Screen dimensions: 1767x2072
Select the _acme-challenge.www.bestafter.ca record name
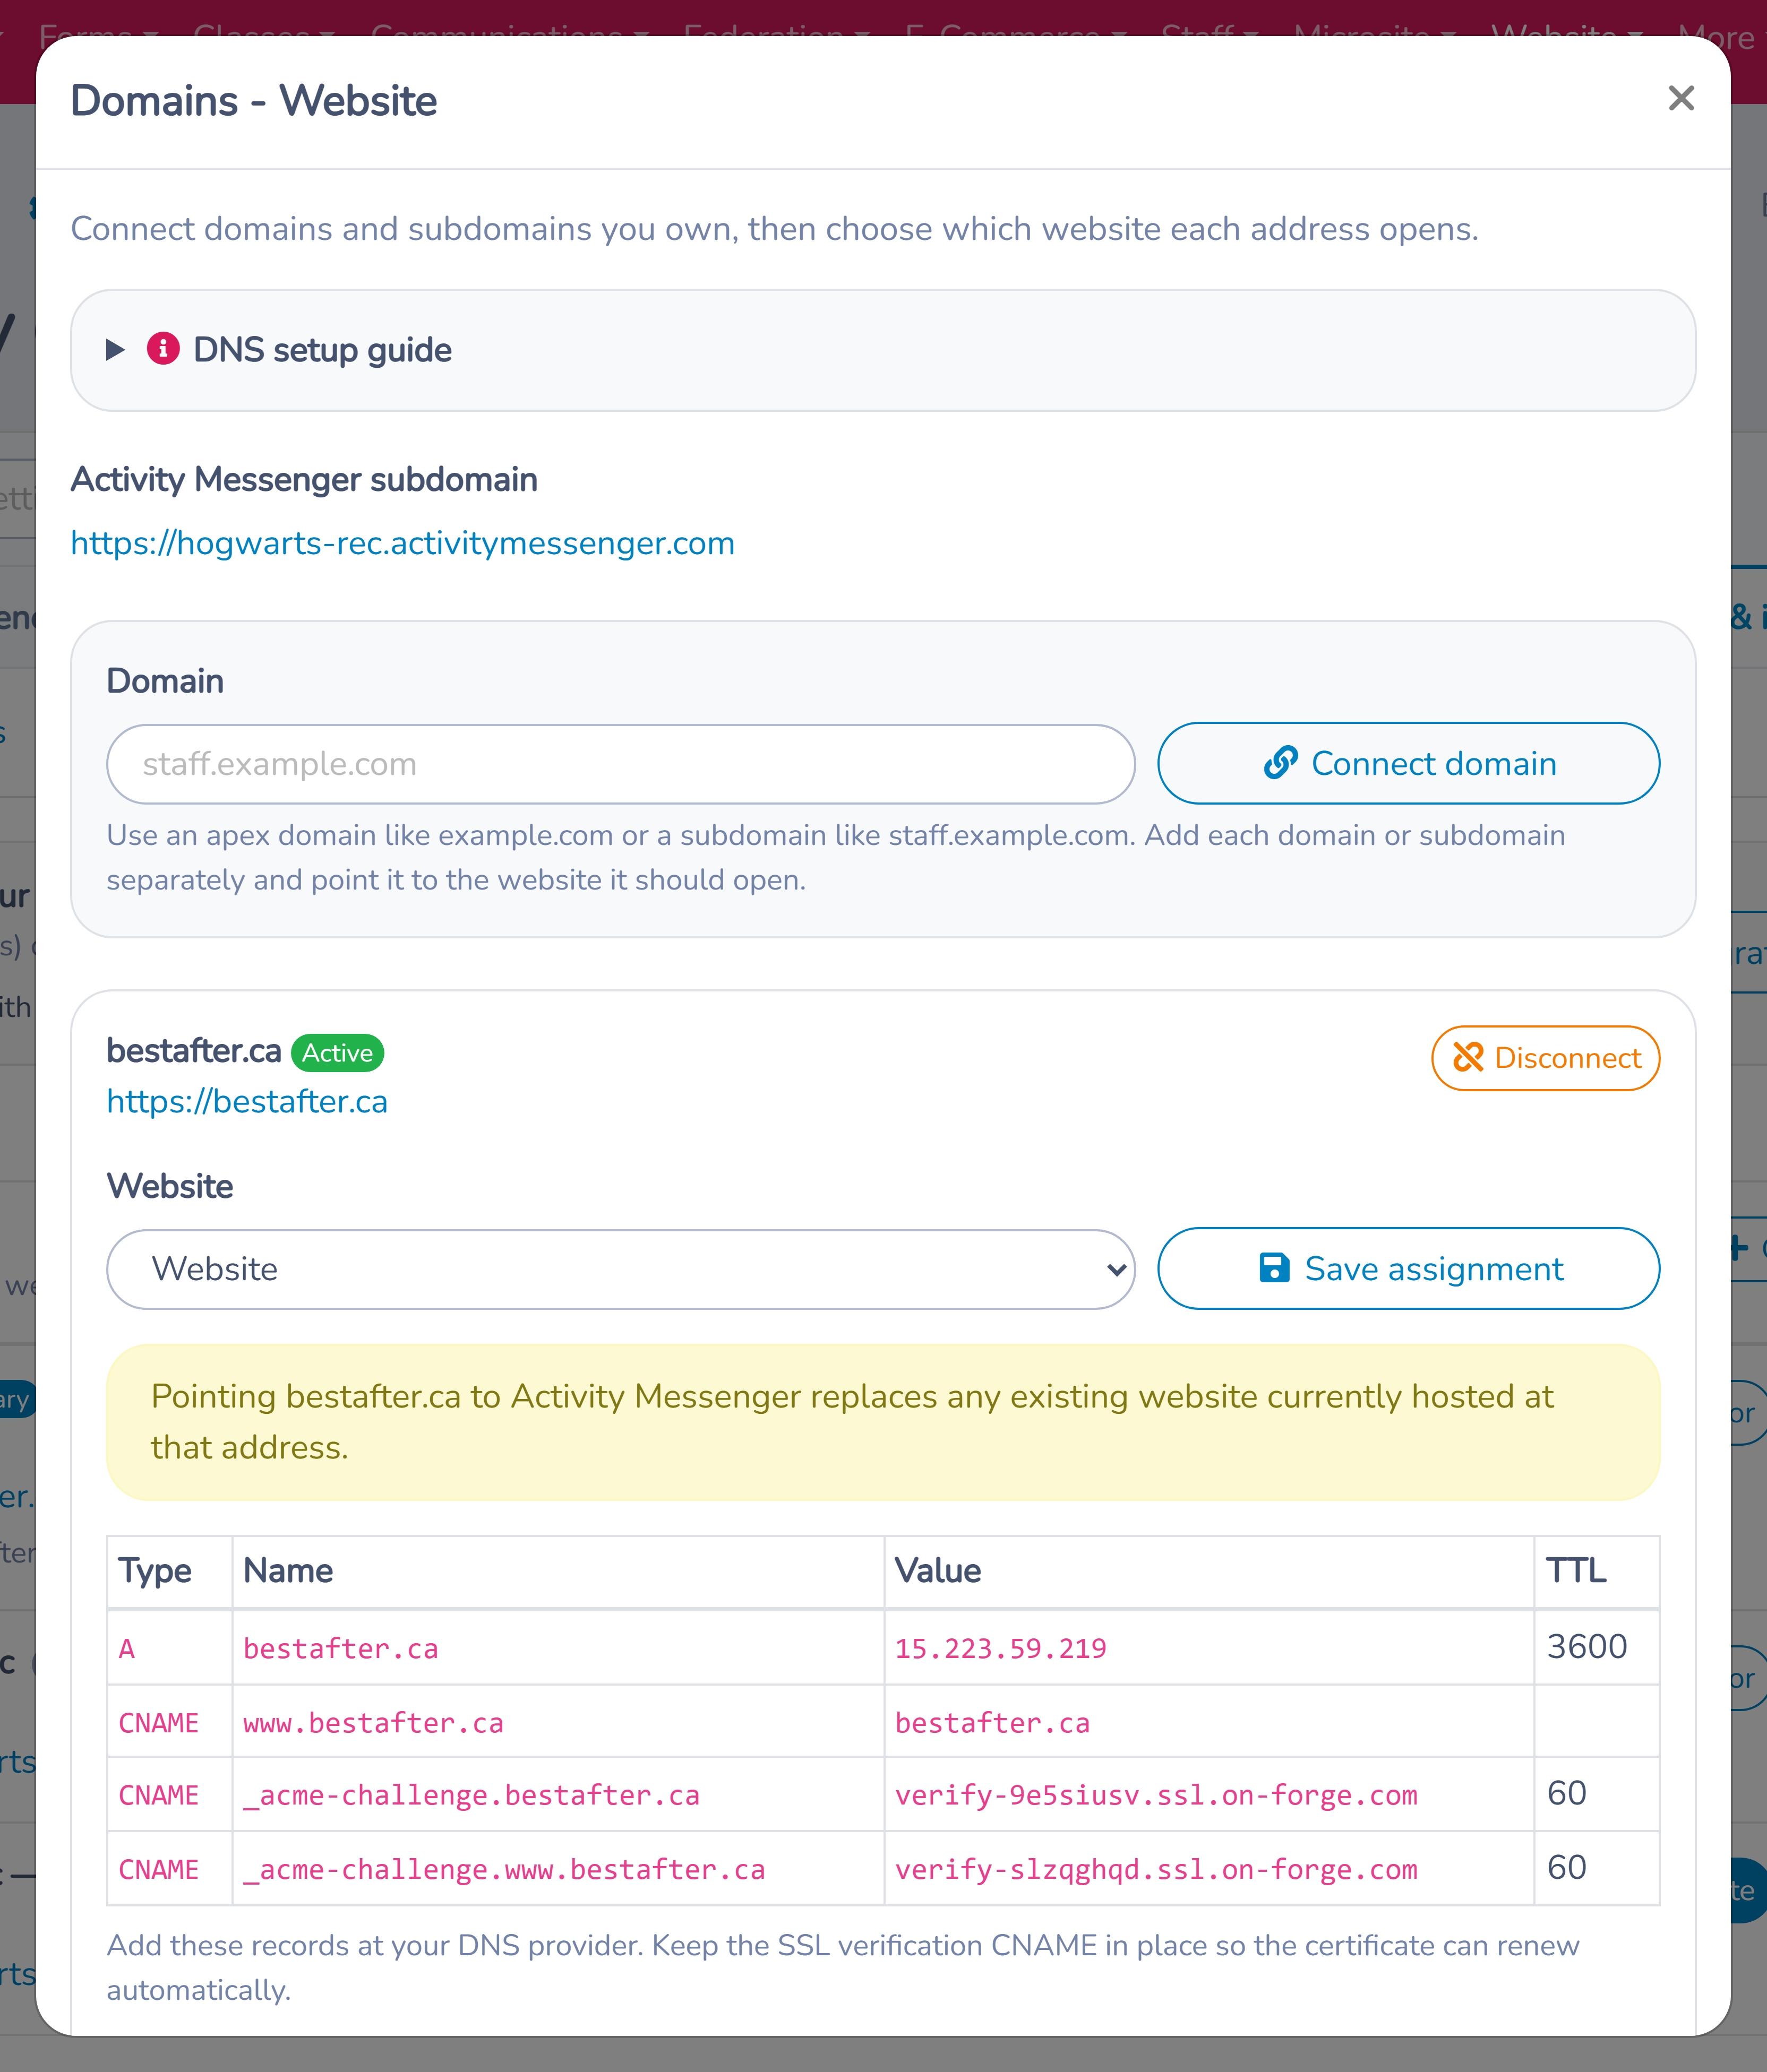(x=504, y=1870)
